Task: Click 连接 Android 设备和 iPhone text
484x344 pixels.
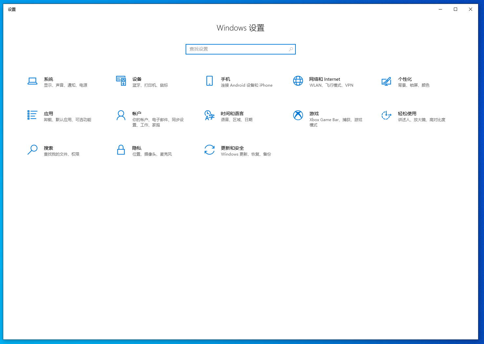Action: (x=247, y=85)
